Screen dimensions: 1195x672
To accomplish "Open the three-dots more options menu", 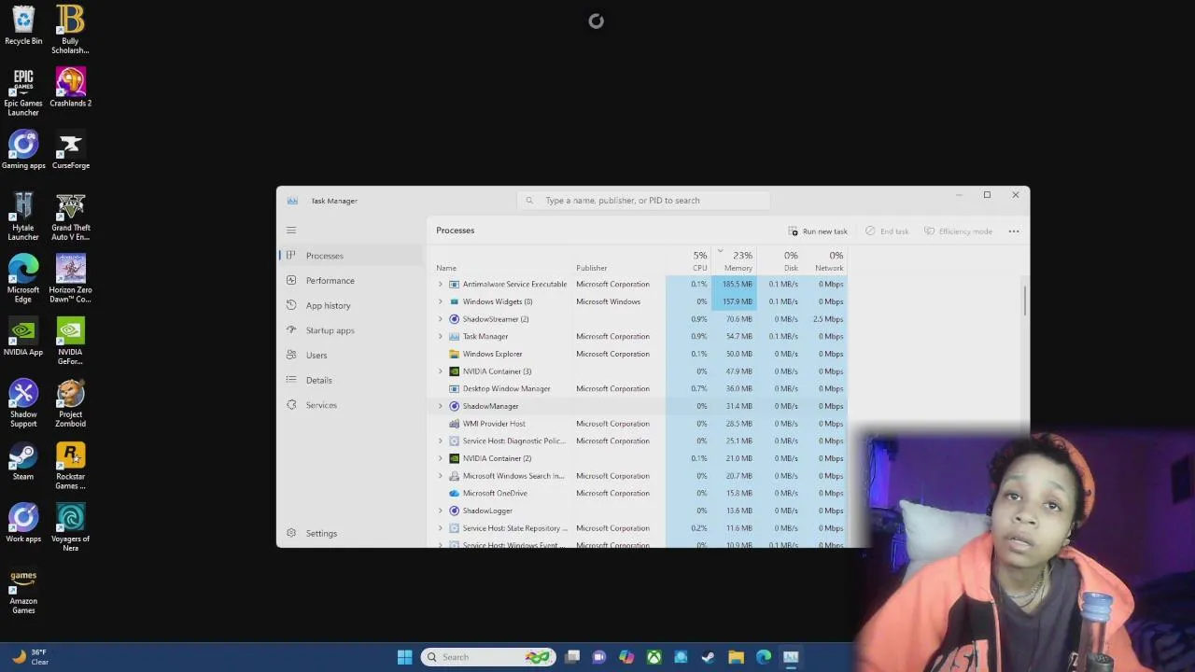I will (x=1014, y=231).
